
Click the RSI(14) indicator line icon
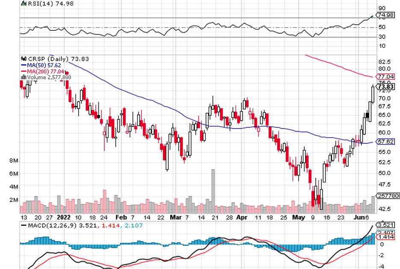click(23, 3)
